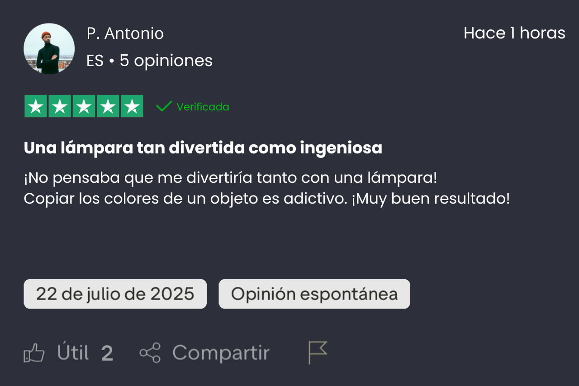Click the fifth rating star
This screenshot has width=579, height=386.
132,107
